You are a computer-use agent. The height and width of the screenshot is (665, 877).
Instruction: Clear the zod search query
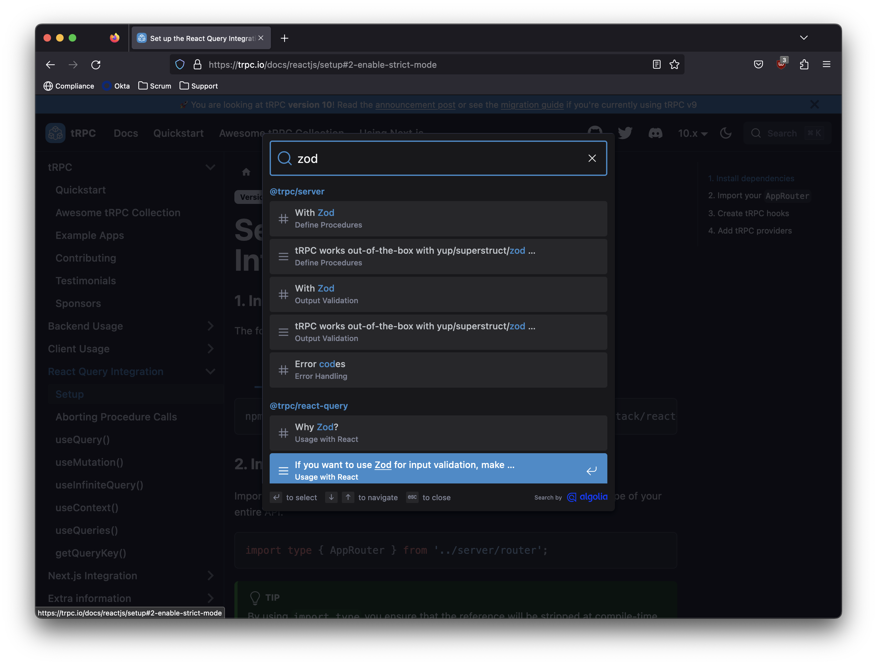tap(592, 158)
